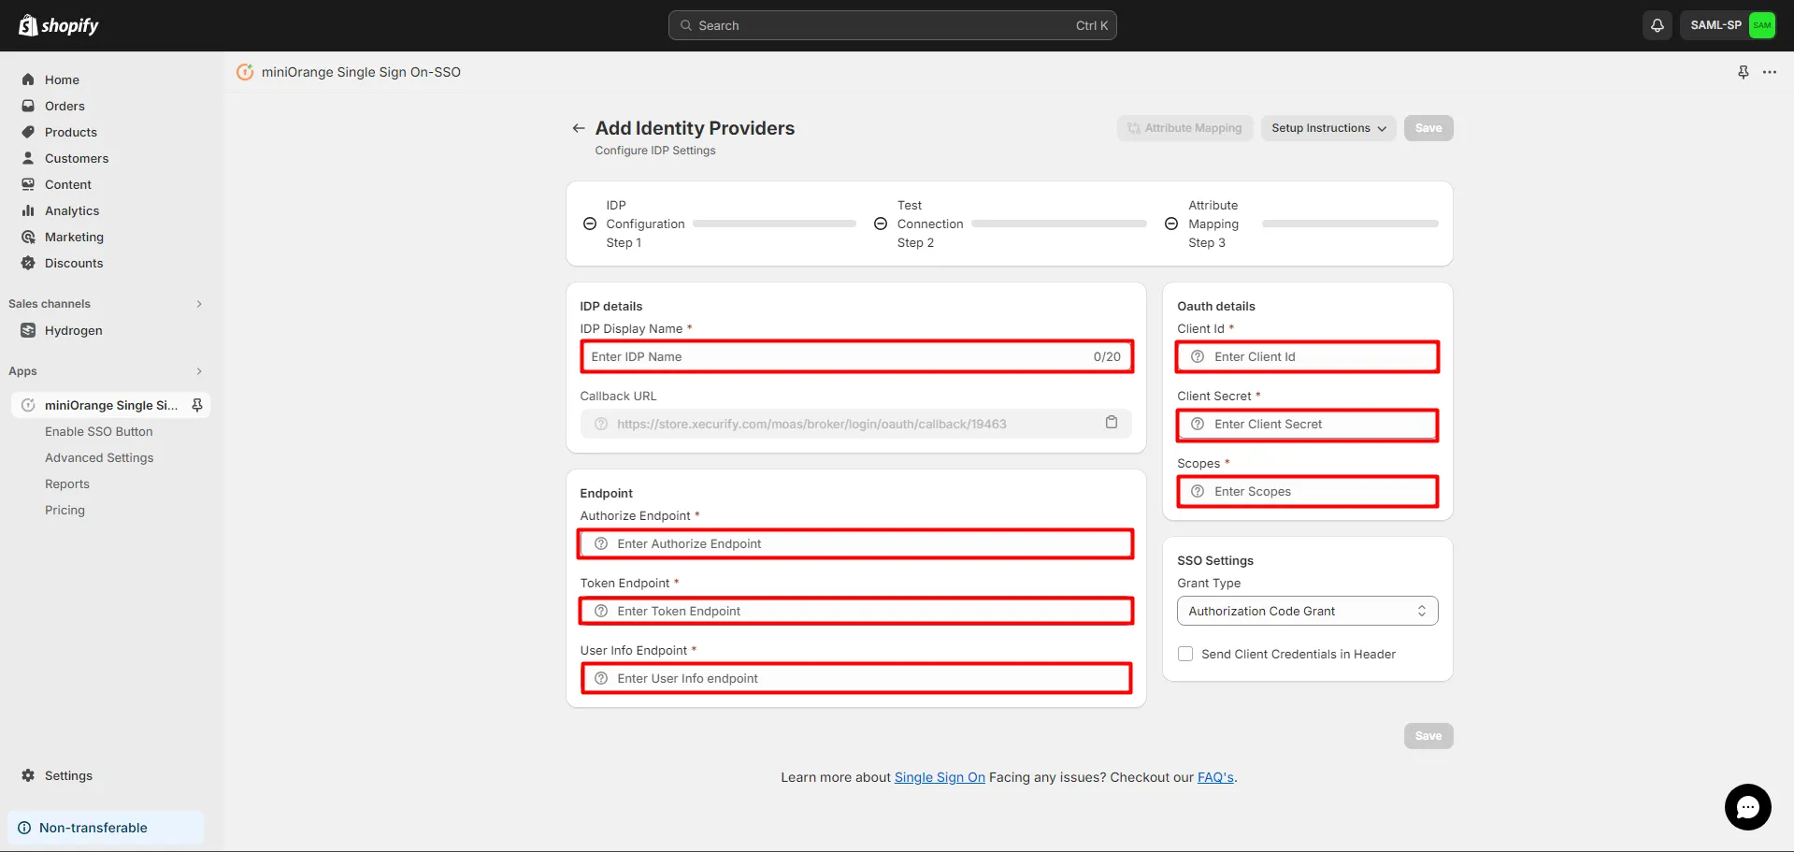Screen dimensions: 1794x852
Task: Click the Authorize Endpoint field
Action: click(856, 543)
